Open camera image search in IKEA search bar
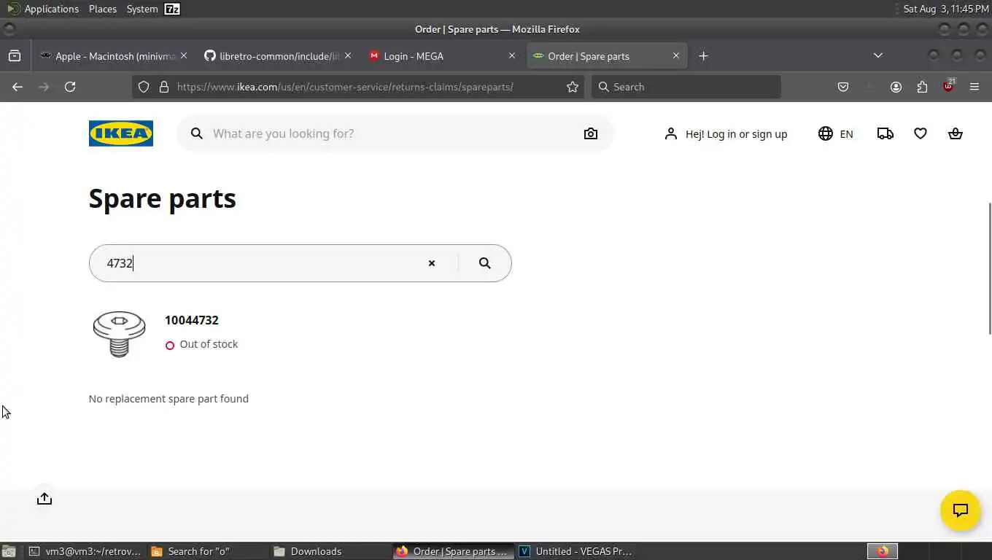Screen dimensions: 992x560 pos(591,133)
